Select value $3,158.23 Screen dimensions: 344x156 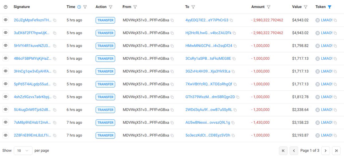tap(300, 122)
